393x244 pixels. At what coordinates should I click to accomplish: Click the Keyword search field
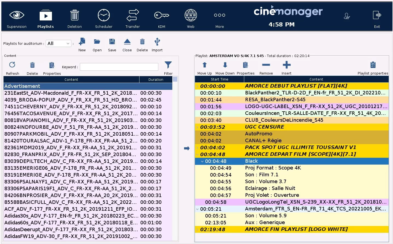pos(119,67)
